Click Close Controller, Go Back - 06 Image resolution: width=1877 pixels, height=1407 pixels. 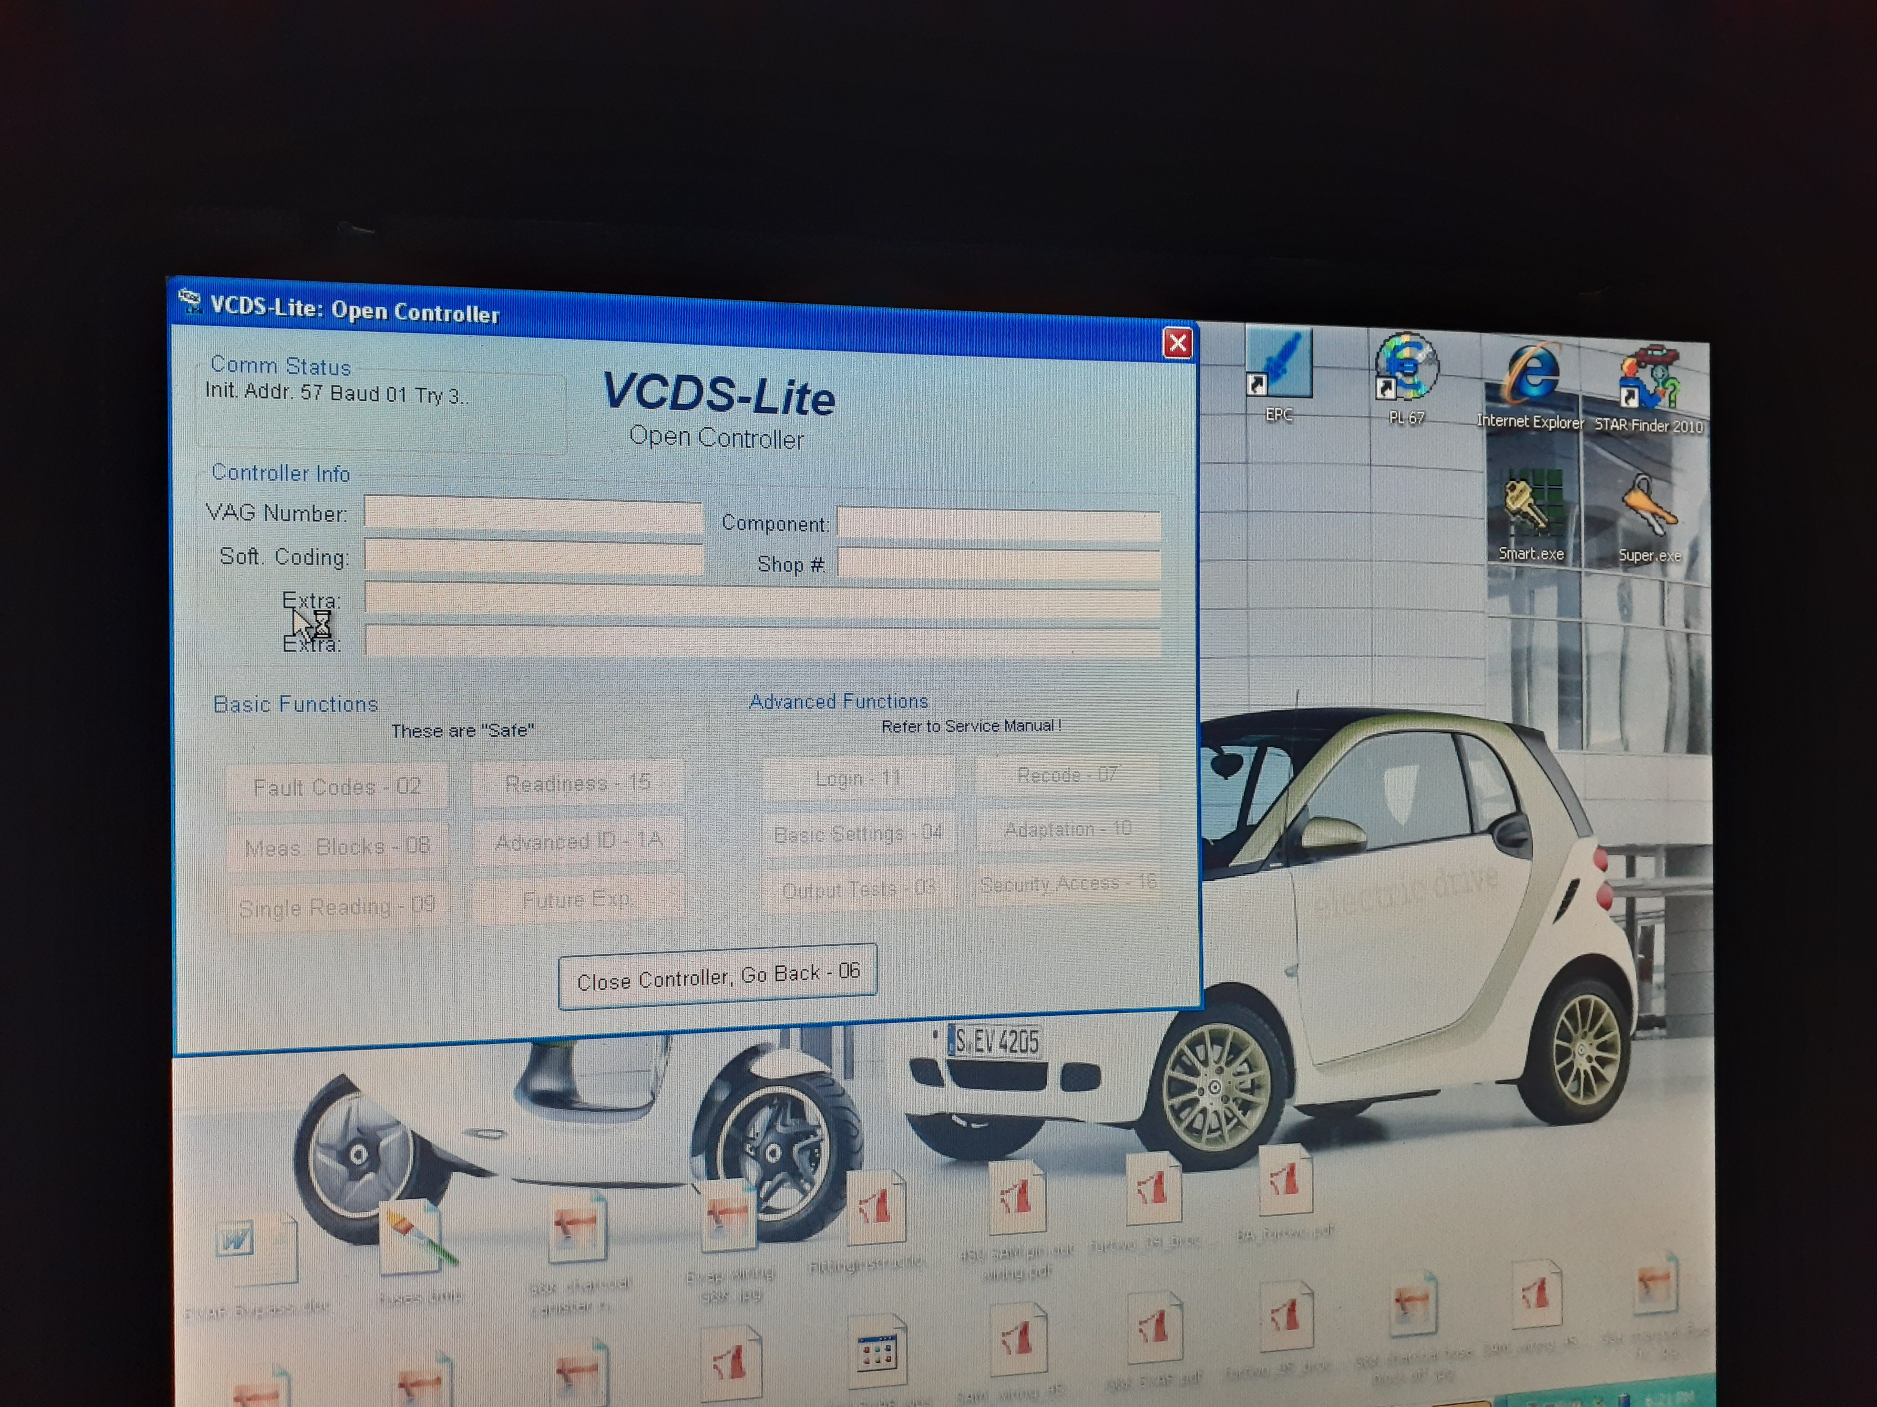click(x=718, y=976)
